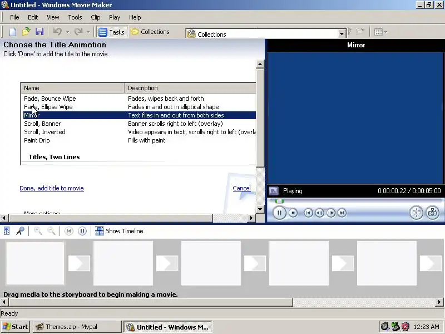
Task: Go up one level in collections
Action: [350, 32]
